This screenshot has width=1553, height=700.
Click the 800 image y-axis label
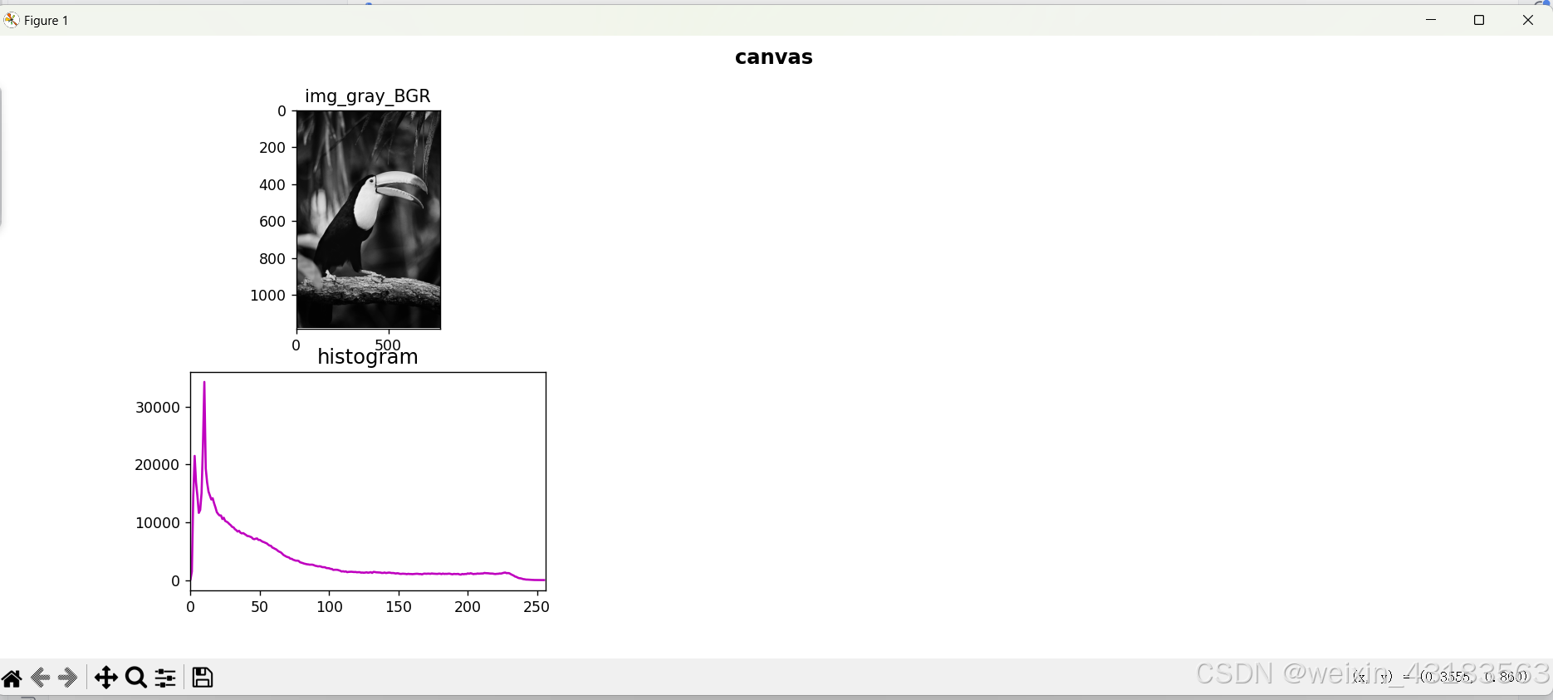click(272, 259)
